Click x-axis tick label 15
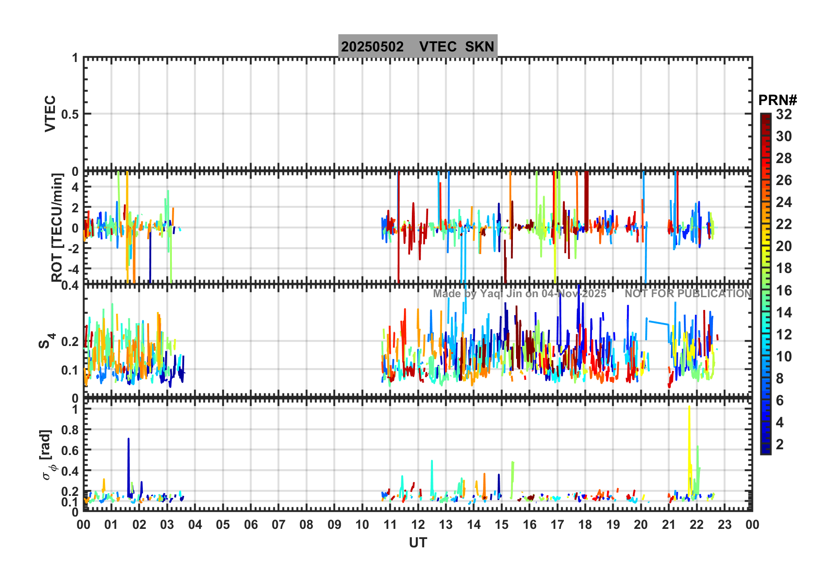 point(502,525)
